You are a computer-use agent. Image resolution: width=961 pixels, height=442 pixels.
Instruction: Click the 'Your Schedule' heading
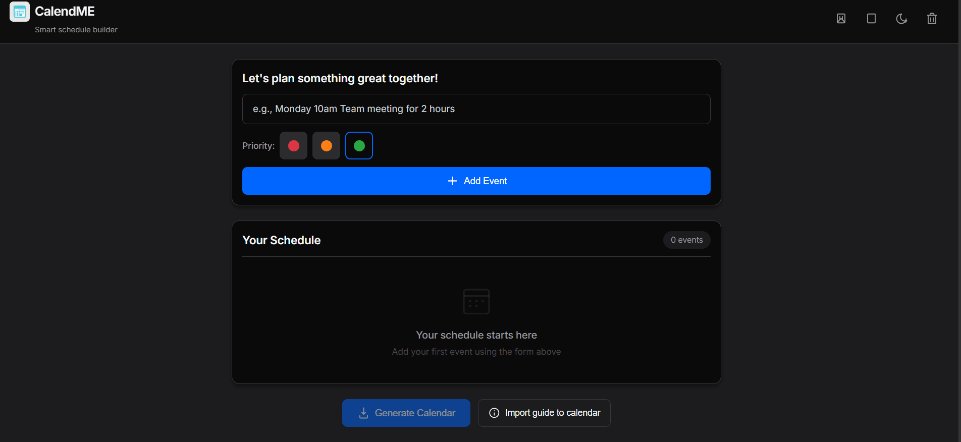[x=282, y=240]
